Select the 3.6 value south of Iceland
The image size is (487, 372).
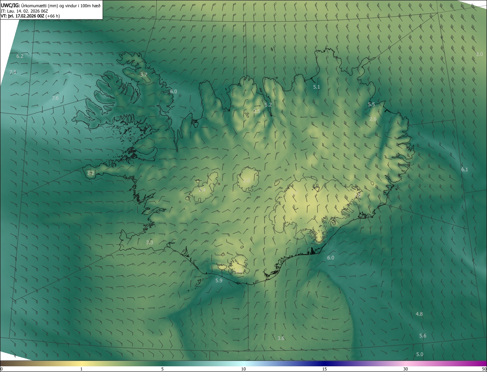pos(281,339)
